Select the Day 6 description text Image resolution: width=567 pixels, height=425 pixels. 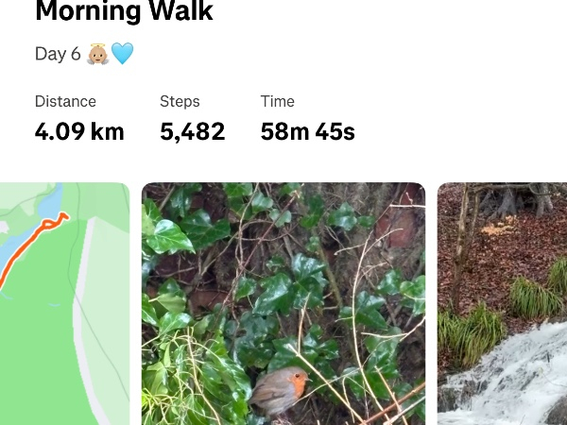coord(58,54)
